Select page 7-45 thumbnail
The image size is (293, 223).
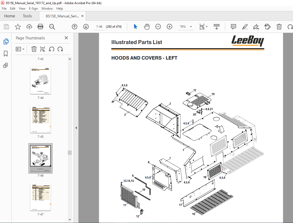pos(40,120)
